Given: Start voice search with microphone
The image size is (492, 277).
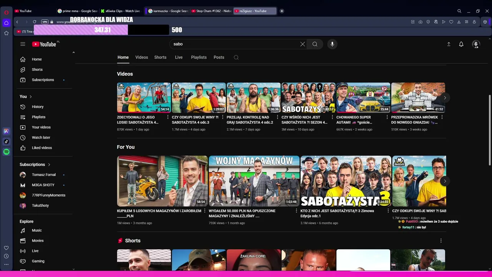Looking at the screenshot, I should point(332,44).
